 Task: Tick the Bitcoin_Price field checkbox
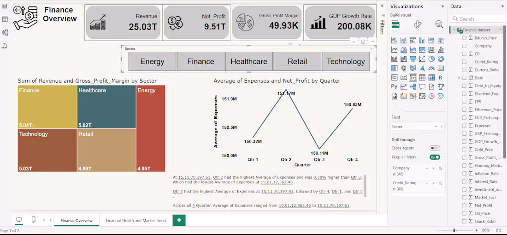click(464, 38)
